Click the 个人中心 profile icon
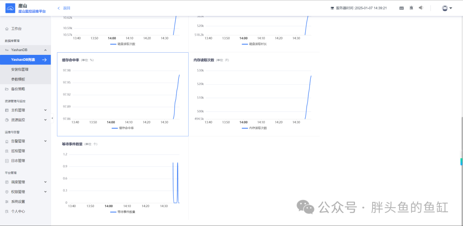Screen dimensions: 463x226 point(7,211)
